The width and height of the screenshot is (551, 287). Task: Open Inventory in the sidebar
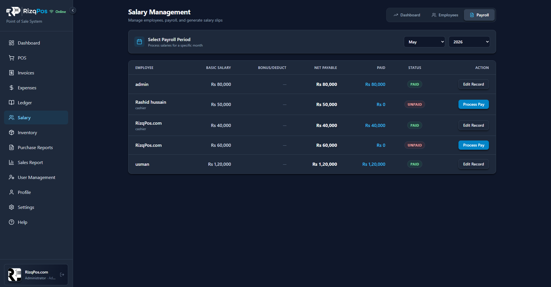coord(36,132)
